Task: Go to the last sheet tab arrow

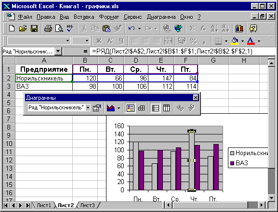Action: click(x=28, y=205)
